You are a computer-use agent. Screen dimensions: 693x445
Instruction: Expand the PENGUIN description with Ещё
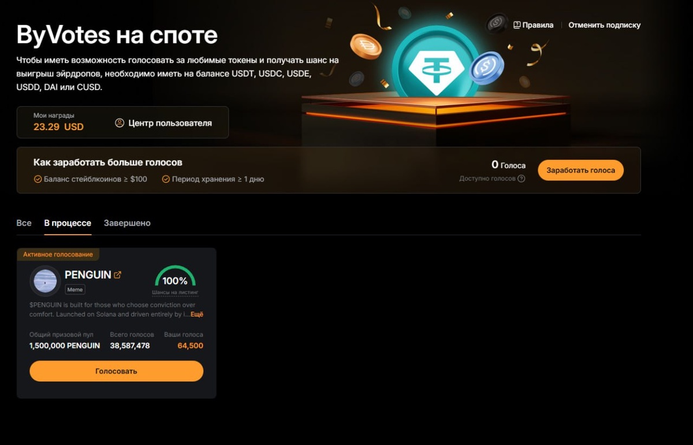(197, 314)
